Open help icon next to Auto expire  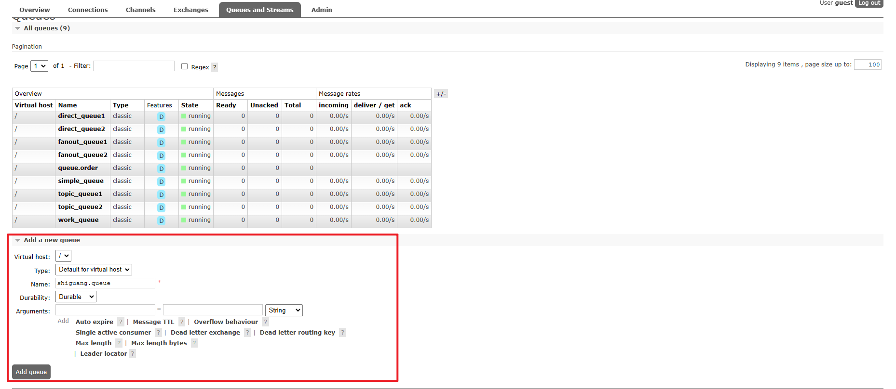click(x=121, y=322)
